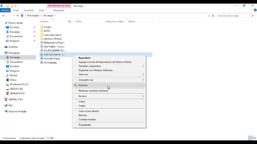Expand the Enviar a submenu arrow
The height and width of the screenshot is (144, 257).
tap(143, 96)
